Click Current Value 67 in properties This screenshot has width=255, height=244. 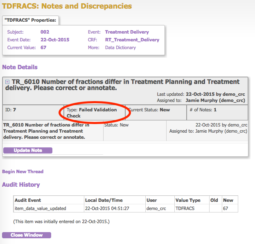(43, 47)
